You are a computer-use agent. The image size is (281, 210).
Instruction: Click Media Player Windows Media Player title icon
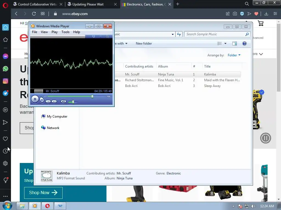[x=33, y=26]
